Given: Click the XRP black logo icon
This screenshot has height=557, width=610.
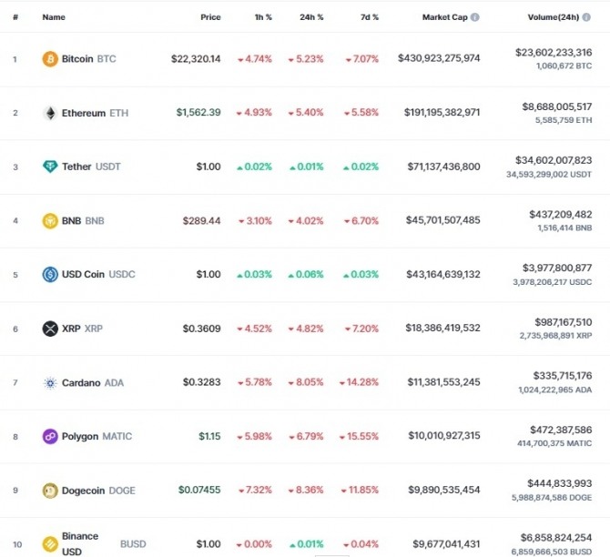Looking at the screenshot, I should [x=50, y=329].
